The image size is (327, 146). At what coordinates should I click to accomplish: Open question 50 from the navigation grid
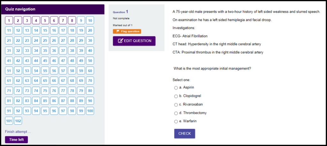[90, 61]
